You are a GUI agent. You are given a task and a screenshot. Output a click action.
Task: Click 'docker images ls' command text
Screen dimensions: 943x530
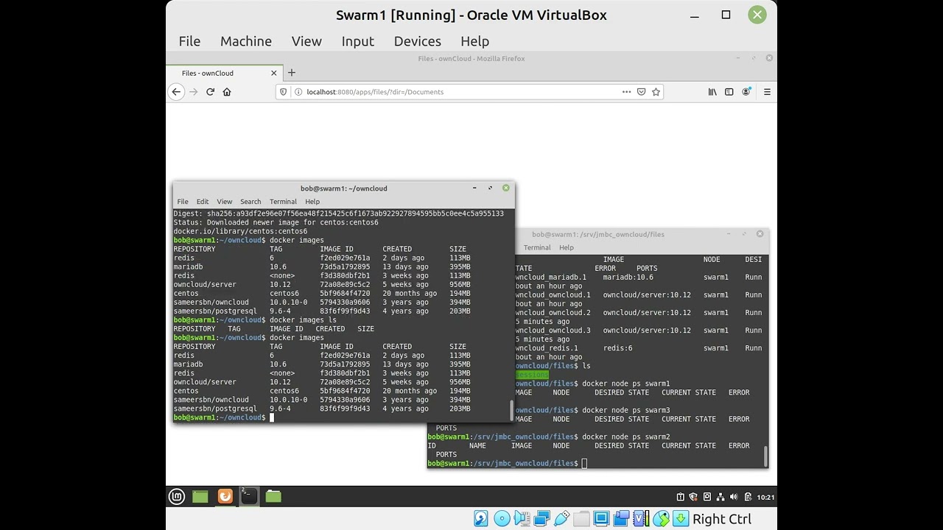[303, 320]
